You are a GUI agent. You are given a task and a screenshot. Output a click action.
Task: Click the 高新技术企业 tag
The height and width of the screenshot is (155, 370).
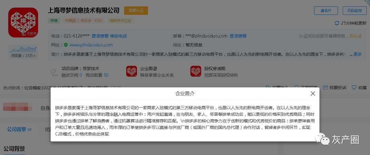click(x=120, y=21)
